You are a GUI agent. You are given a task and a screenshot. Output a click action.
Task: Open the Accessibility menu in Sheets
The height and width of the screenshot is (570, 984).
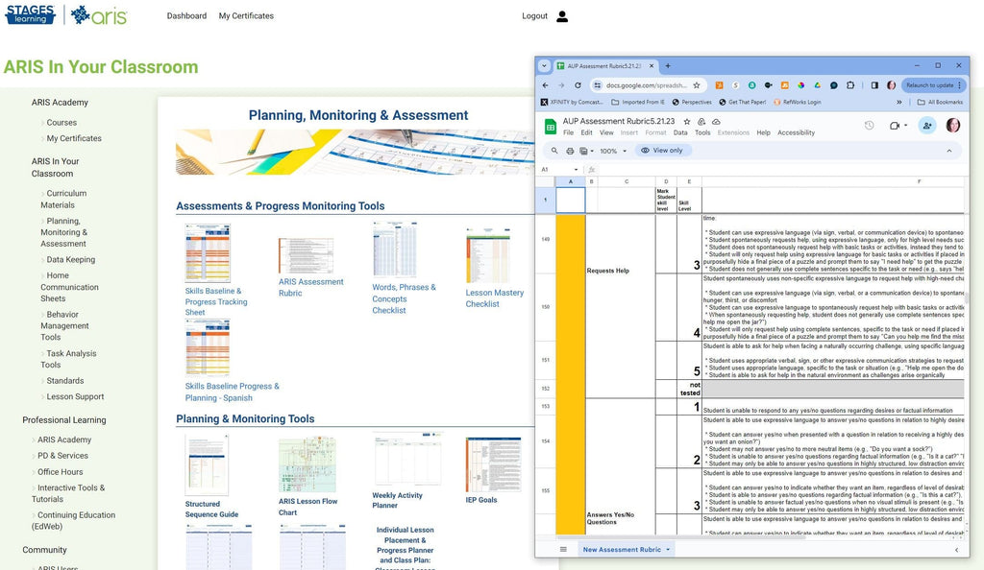pos(796,133)
